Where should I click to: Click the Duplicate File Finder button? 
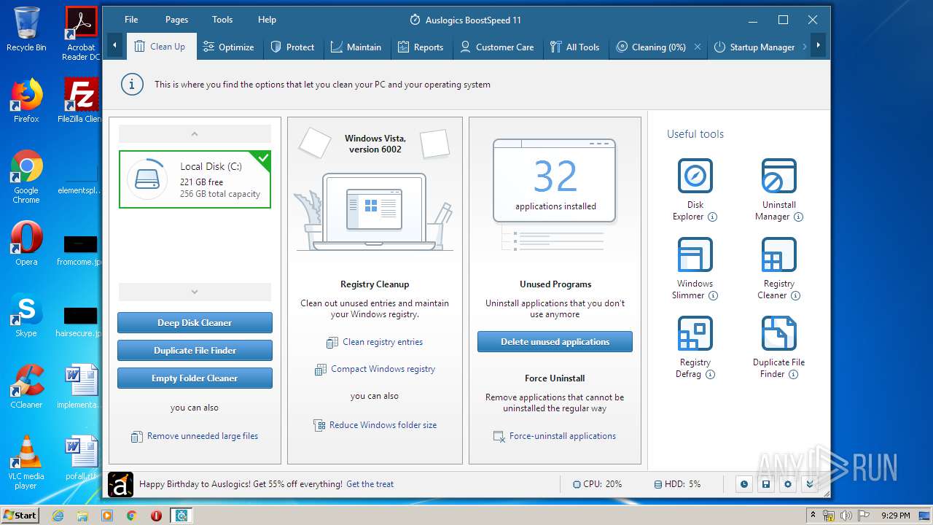pos(195,350)
